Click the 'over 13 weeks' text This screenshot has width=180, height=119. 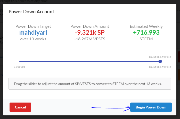pyautogui.click(x=33, y=39)
